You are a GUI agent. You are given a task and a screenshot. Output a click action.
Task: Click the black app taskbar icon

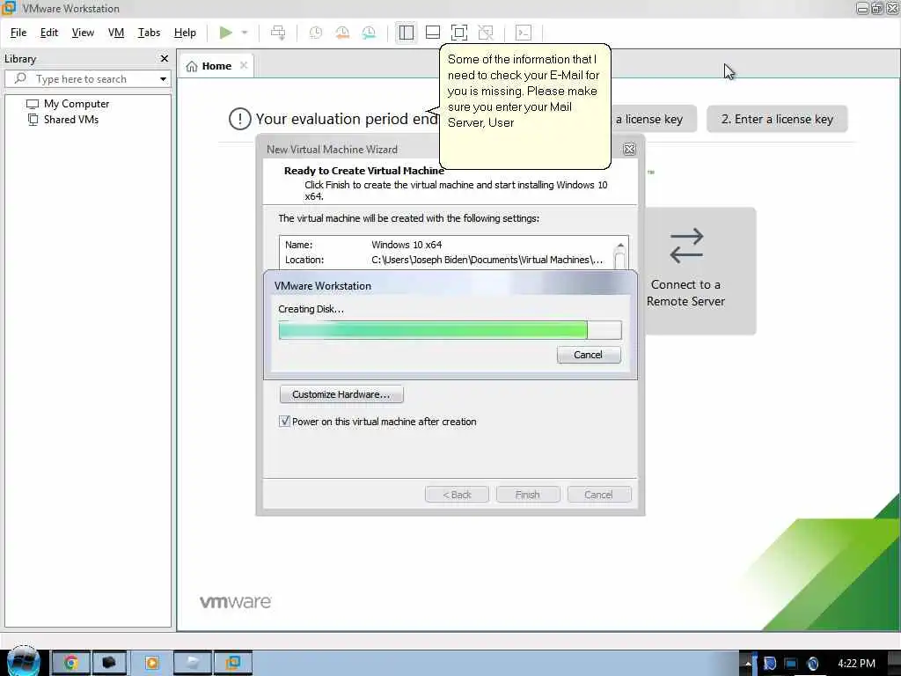click(x=109, y=663)
